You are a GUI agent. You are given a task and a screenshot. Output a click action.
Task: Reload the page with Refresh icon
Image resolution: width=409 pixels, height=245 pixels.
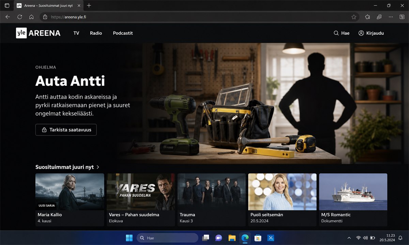click(20, 17)
